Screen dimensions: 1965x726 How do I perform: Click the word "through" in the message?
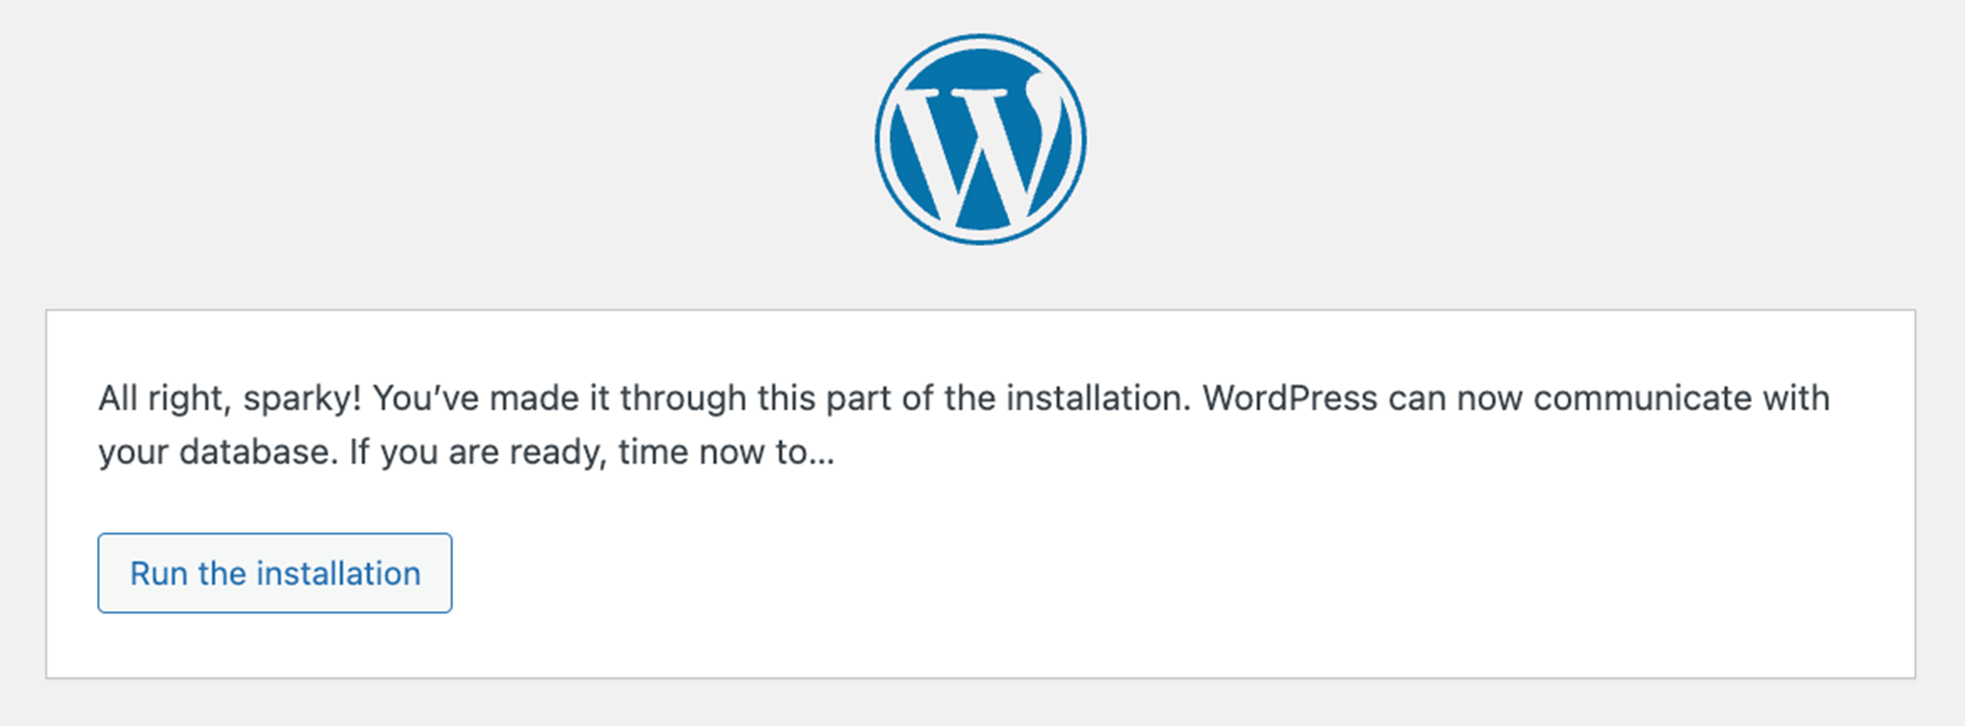click(683, 399)
